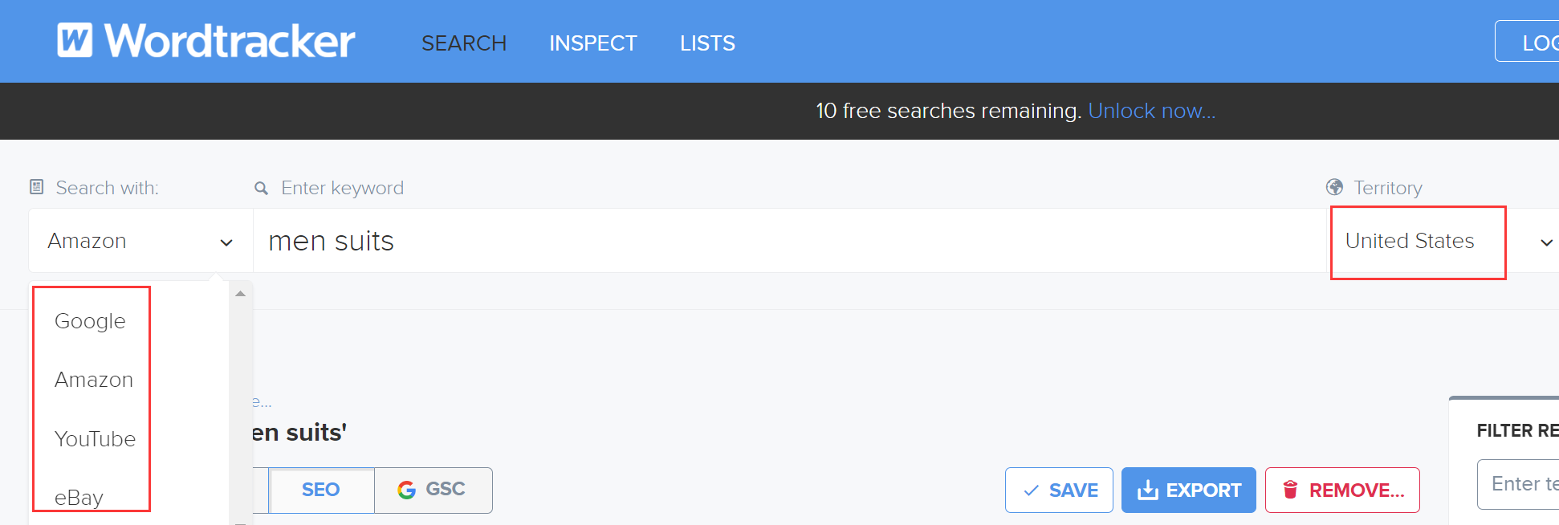Go to the LISTS menu item
Image resolution: width=1559 pixels, height=525 pixels.
click(x=707, y=43)
